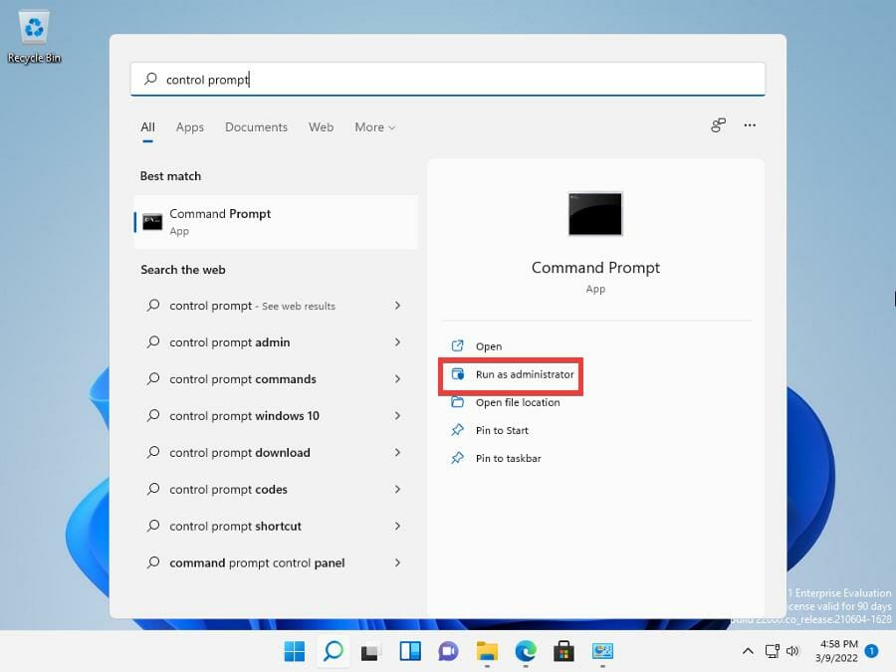Click the Command Prompt icon under Best match
The width and height of the screenshot is (896, 672).
151,220
